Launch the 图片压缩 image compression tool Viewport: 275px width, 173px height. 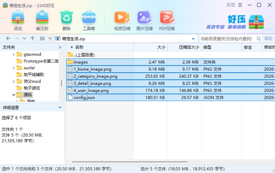click(145, 18)
